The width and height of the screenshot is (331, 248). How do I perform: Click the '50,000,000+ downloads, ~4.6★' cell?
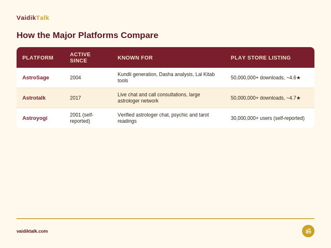pos(265,78)
